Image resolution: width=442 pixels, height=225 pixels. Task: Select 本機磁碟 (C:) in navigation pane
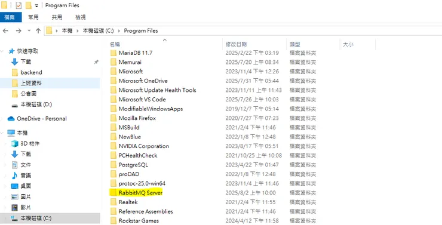point(36,218)
